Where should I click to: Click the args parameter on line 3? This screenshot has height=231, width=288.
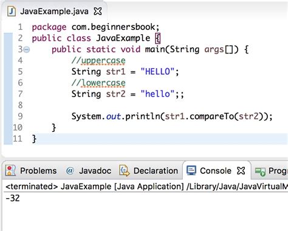click(214, 50)
